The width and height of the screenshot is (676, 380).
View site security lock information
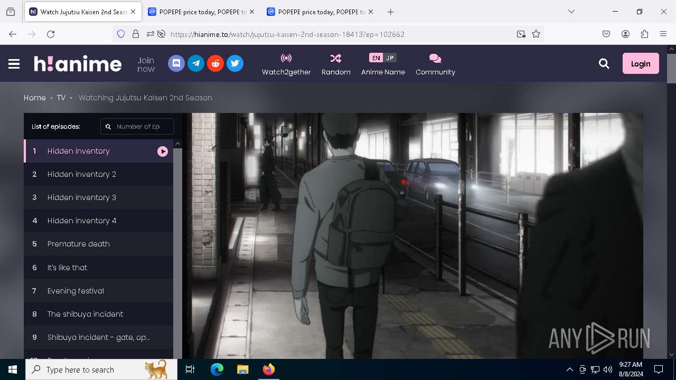click(136, 34)
